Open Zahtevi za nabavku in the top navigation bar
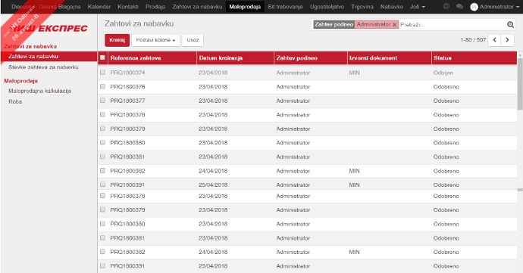523x273 pixels. pyautogui.click(x=197, y=7)
